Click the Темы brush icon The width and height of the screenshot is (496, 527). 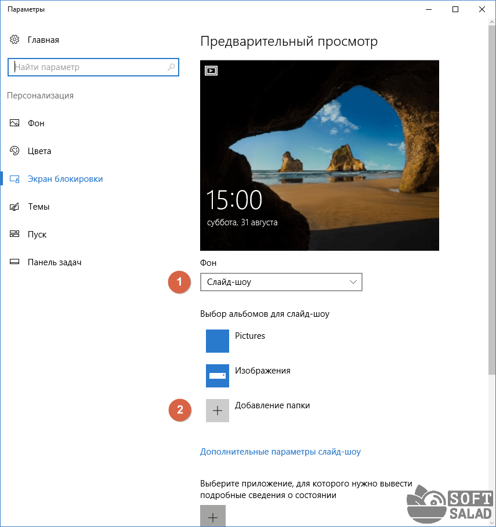15,206
